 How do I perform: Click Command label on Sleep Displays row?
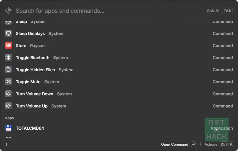coord(223,33)
